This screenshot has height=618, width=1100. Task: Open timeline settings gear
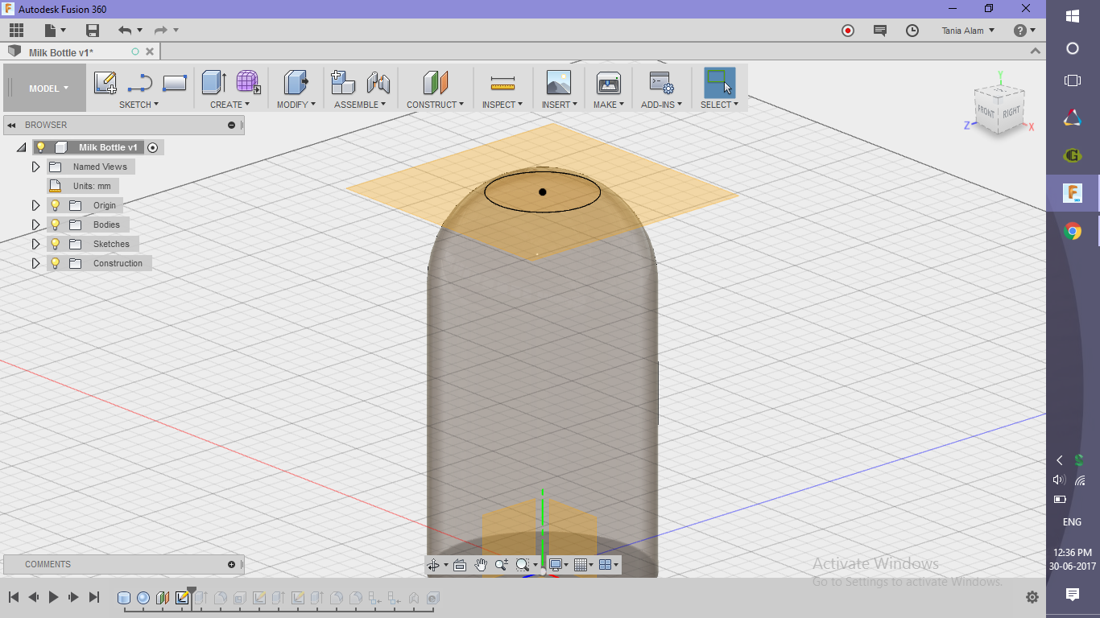tap(1032, 597)
